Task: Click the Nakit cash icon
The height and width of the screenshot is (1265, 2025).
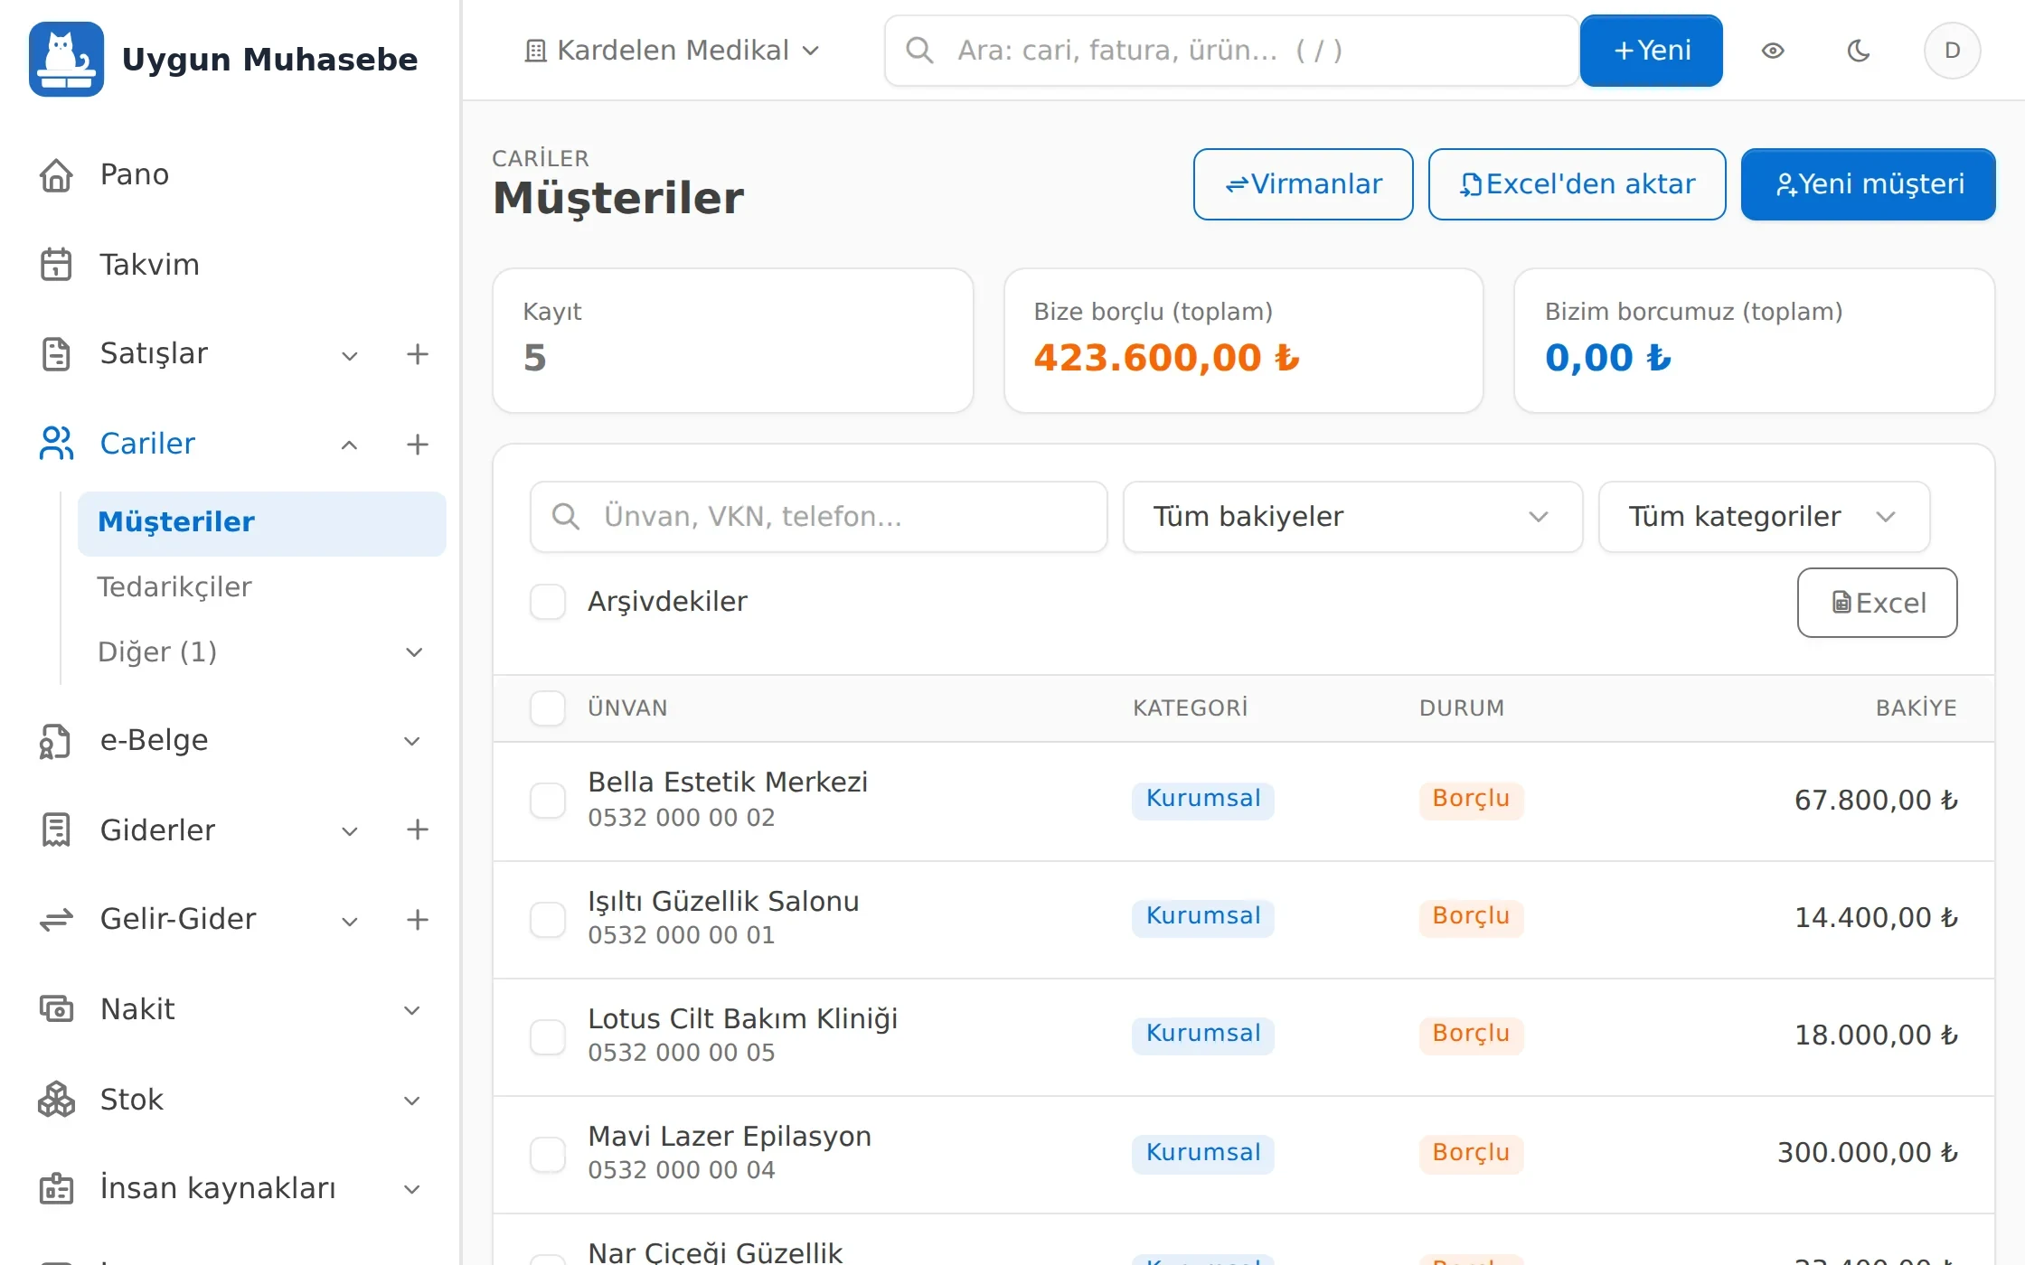Action: point(56,1008)
